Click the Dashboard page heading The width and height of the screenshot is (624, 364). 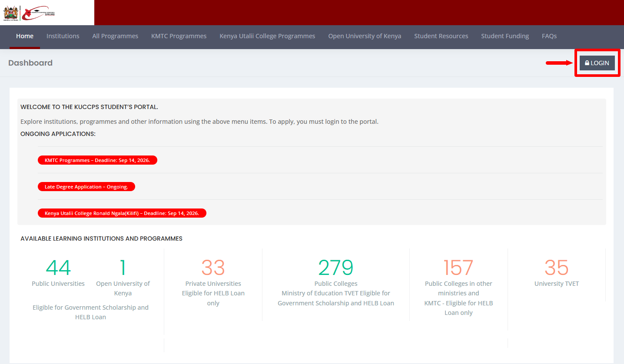tap(30, 63)
